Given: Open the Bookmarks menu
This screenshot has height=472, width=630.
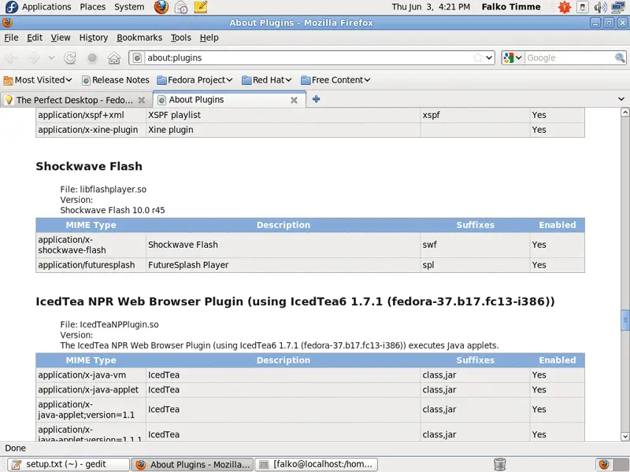Looking at the screenshot, I should 139,38.
